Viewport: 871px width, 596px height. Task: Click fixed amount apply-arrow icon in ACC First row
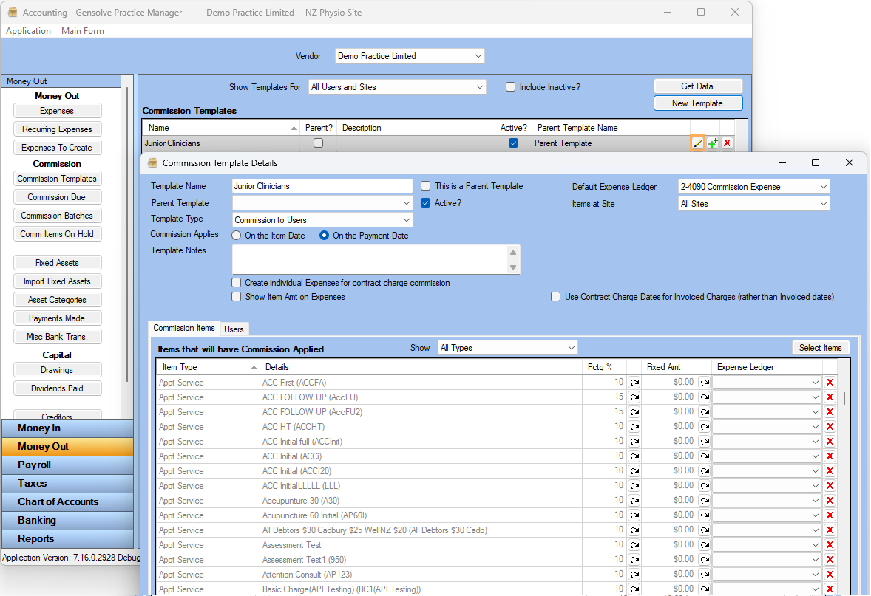click(704, 383)
